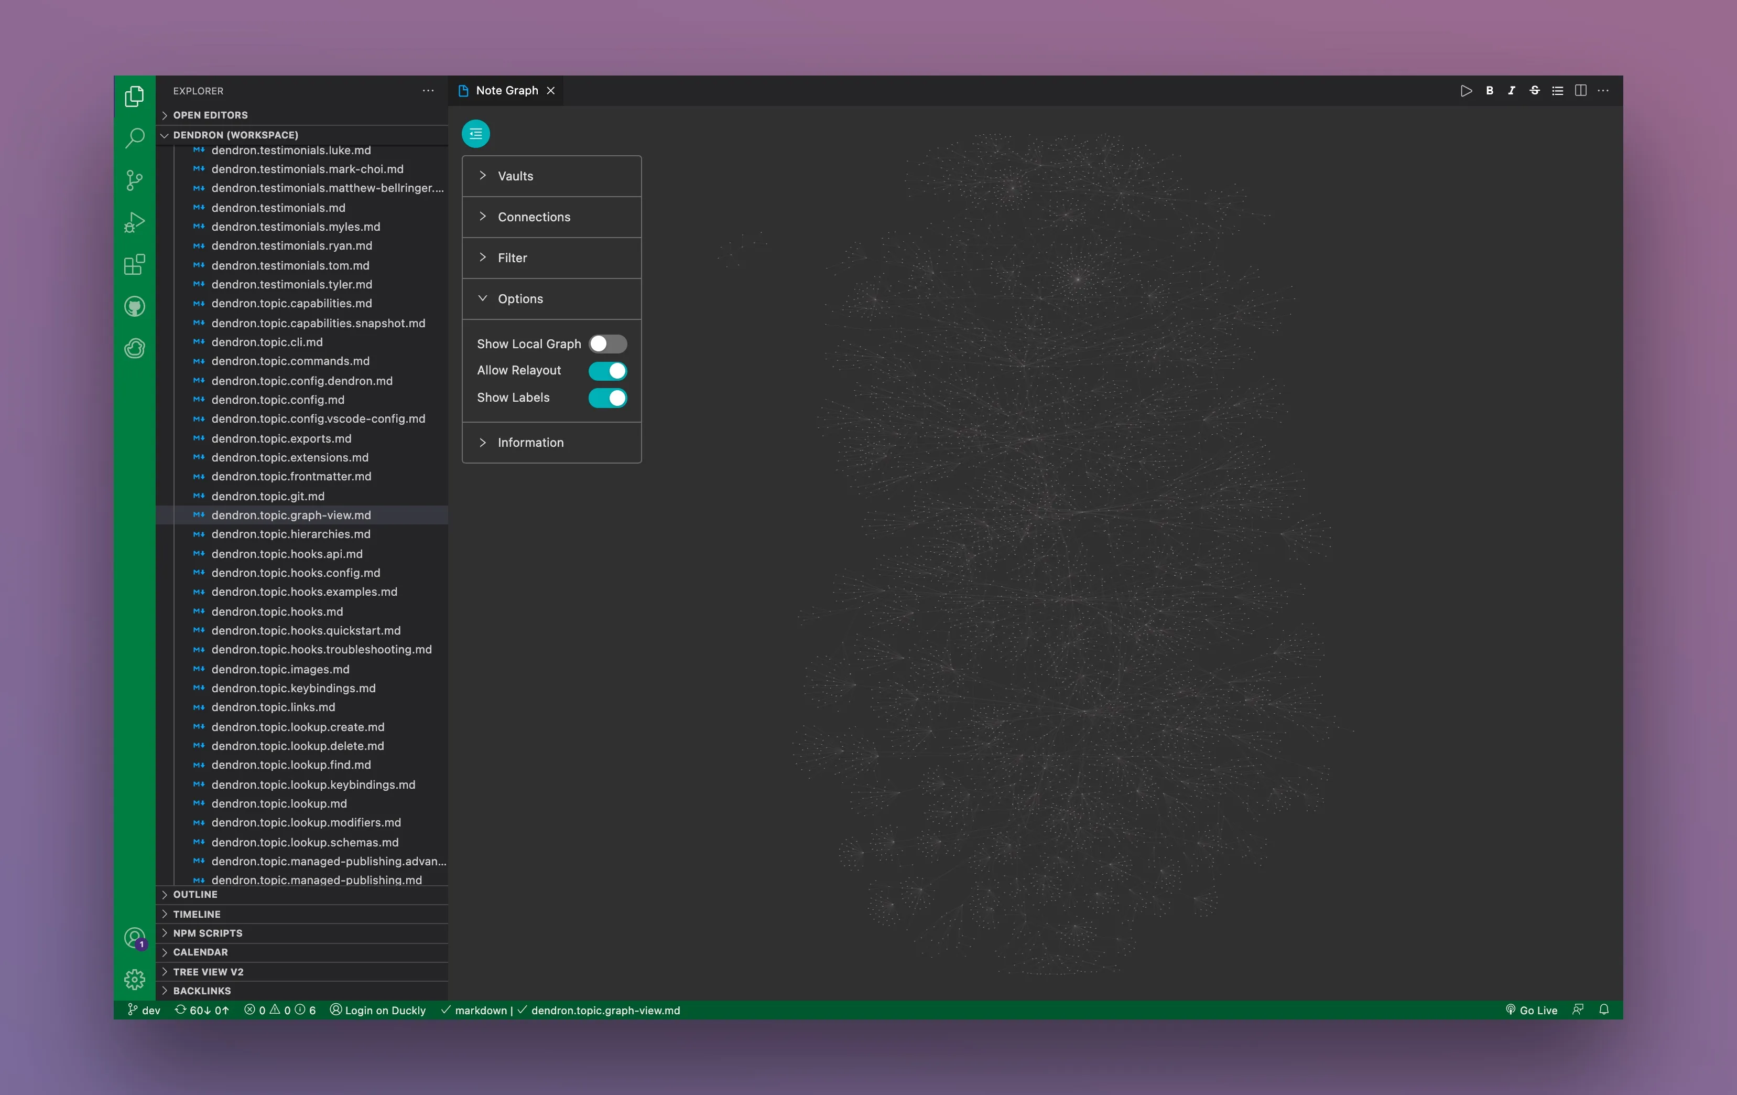Open dendron.topic.commands.md file
This screenshot has width=1737, height=1095.
click(301, 361)
